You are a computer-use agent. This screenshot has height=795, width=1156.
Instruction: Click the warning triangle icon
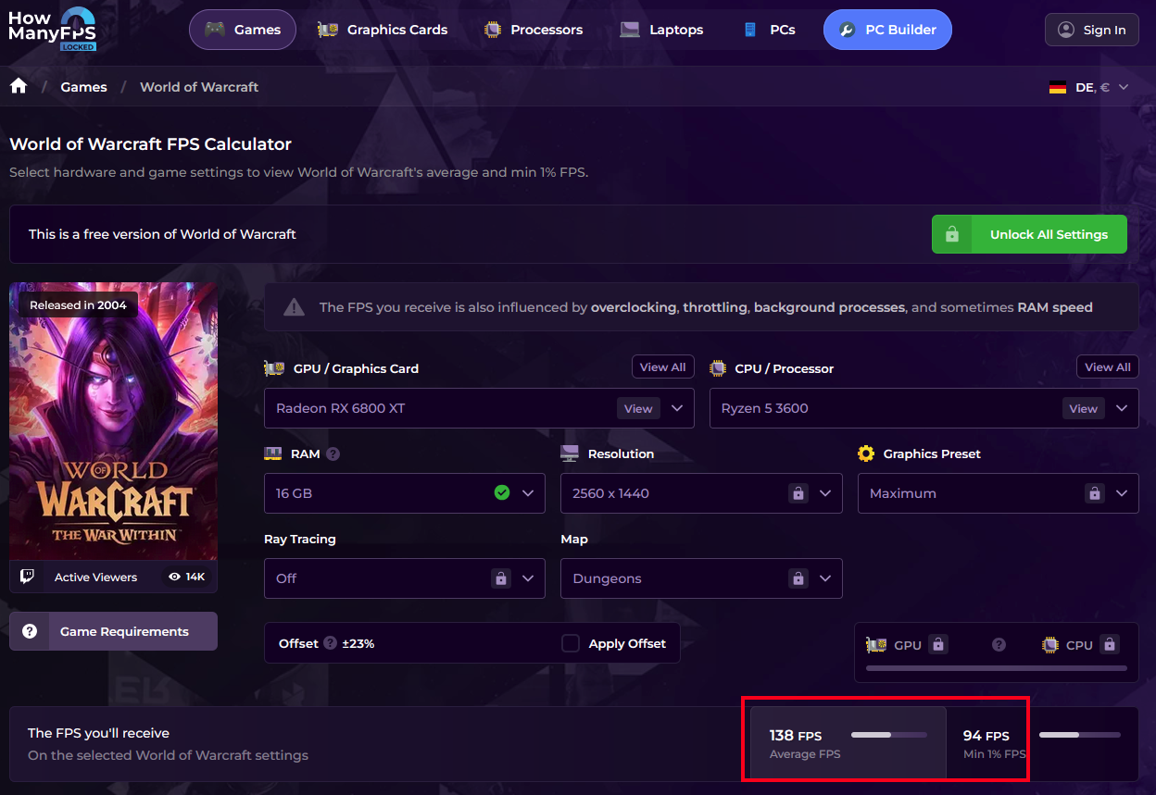pyautogui.click(x=294, y=307)
